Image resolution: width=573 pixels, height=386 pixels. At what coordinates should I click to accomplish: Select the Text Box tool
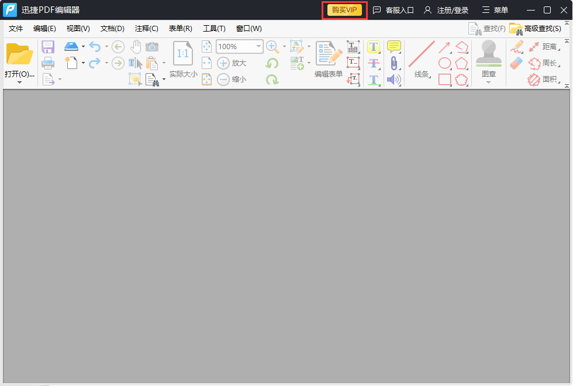pos(353,63)
